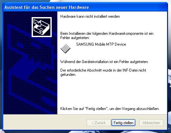Click the word gefunden in the error text
The width and height of the screenshot is (171, 133).
pyautogui.click(x=68, y=75)
